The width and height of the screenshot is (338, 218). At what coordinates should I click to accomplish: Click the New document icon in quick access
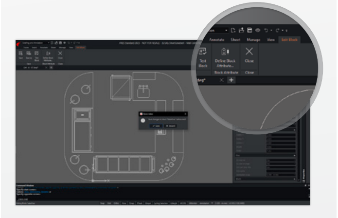pyautogui.click(x=233, y=30)
